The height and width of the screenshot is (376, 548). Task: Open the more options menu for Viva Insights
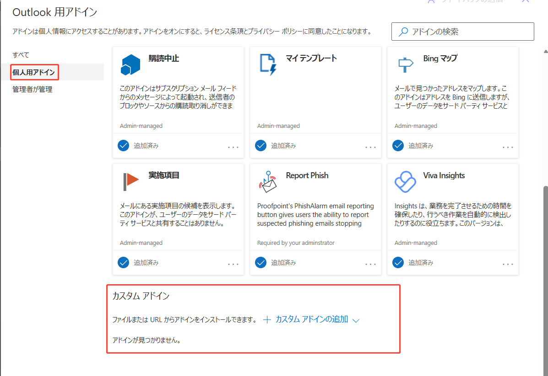[x=508, y=264]
